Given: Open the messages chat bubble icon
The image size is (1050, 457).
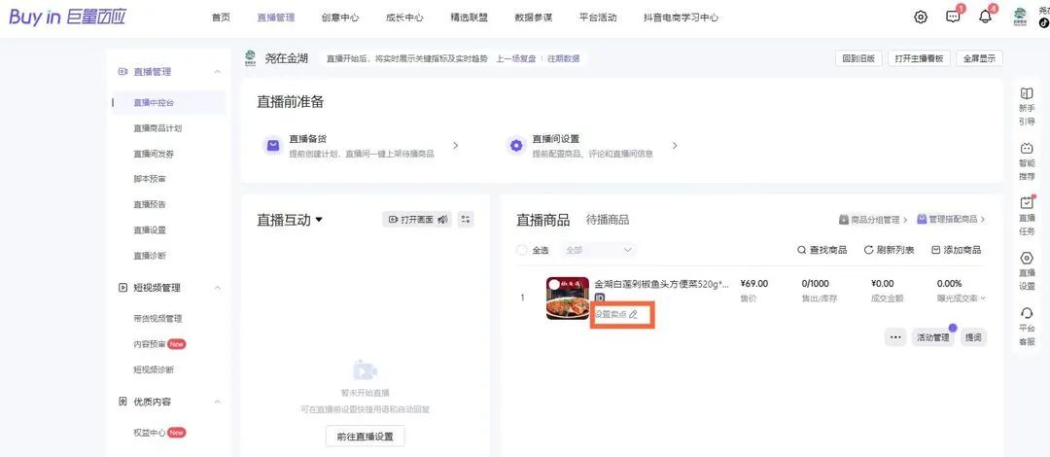Looking at the screenshot, I should tap(953, 17).
